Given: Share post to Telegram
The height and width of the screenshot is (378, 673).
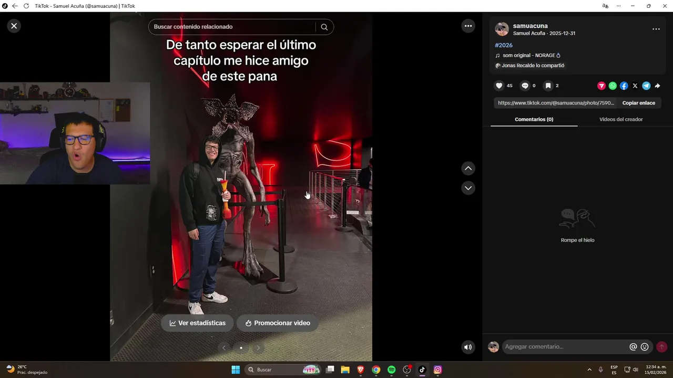Looking at the screenshot, I should (x=646, y=86).
